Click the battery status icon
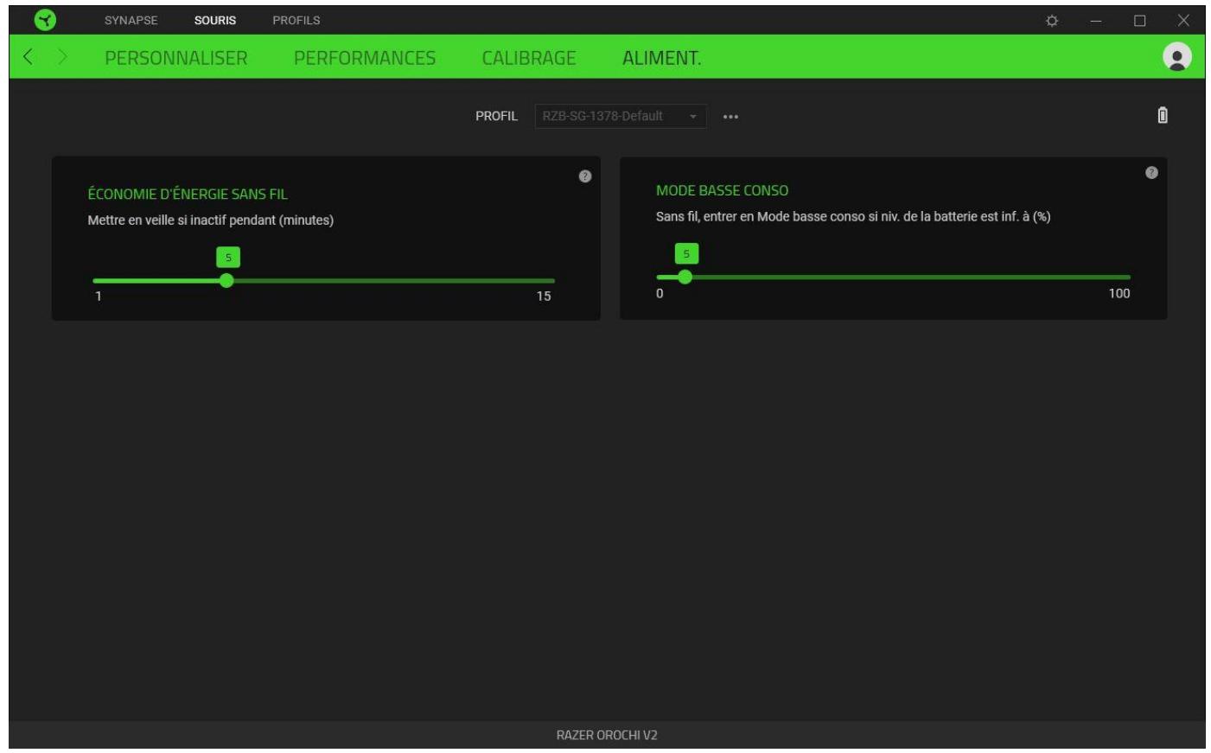 click(1163, 115)
